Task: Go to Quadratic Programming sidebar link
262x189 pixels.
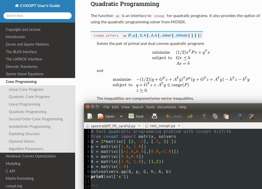Action: click(28, 112)
